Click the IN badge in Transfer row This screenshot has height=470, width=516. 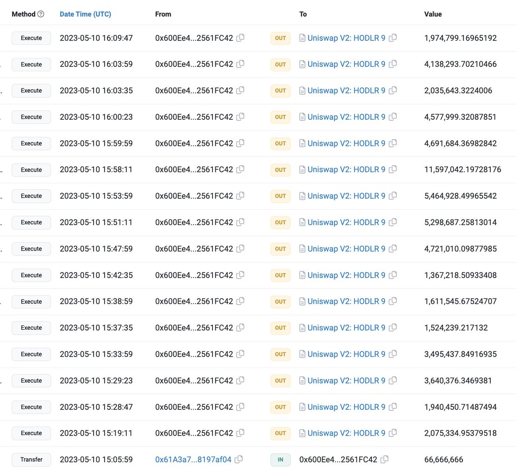point(280,460)
